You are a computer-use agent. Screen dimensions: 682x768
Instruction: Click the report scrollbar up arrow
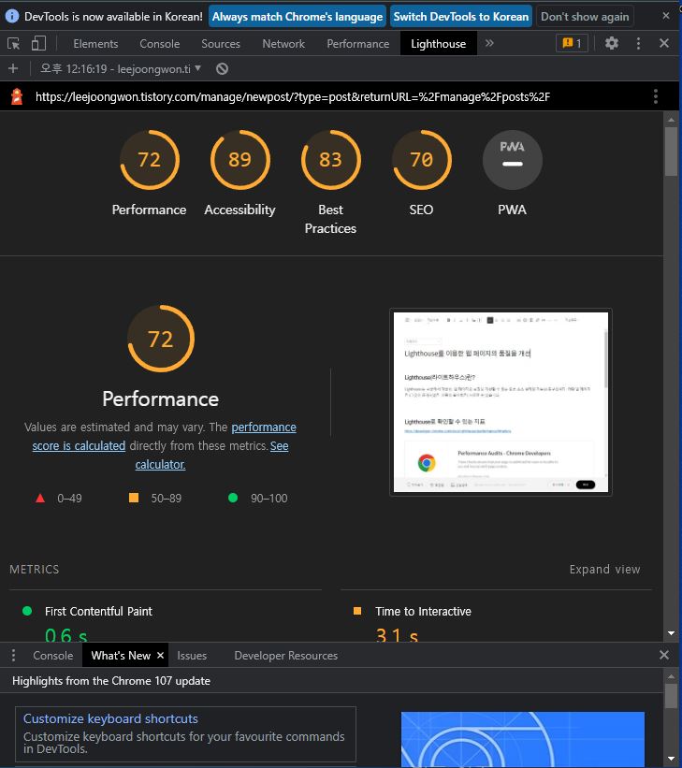coord(671,120)
